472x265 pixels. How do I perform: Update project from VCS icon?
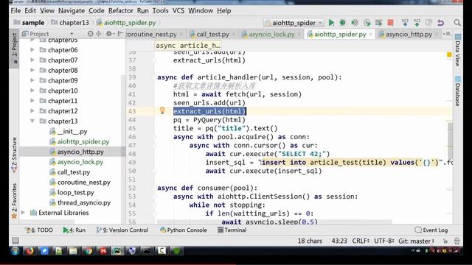coord(405,23)
